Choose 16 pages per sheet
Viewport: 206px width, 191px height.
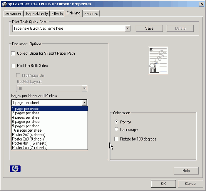50,130
